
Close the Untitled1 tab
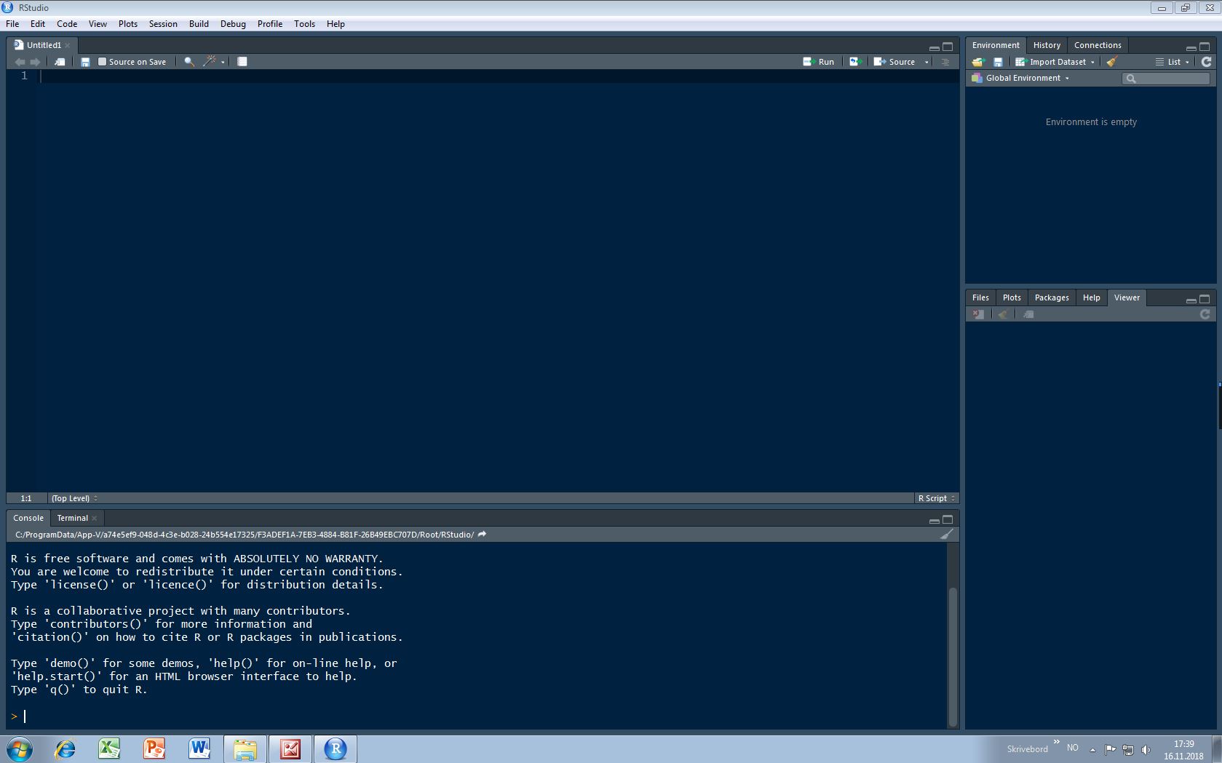[x=68, y=45]
